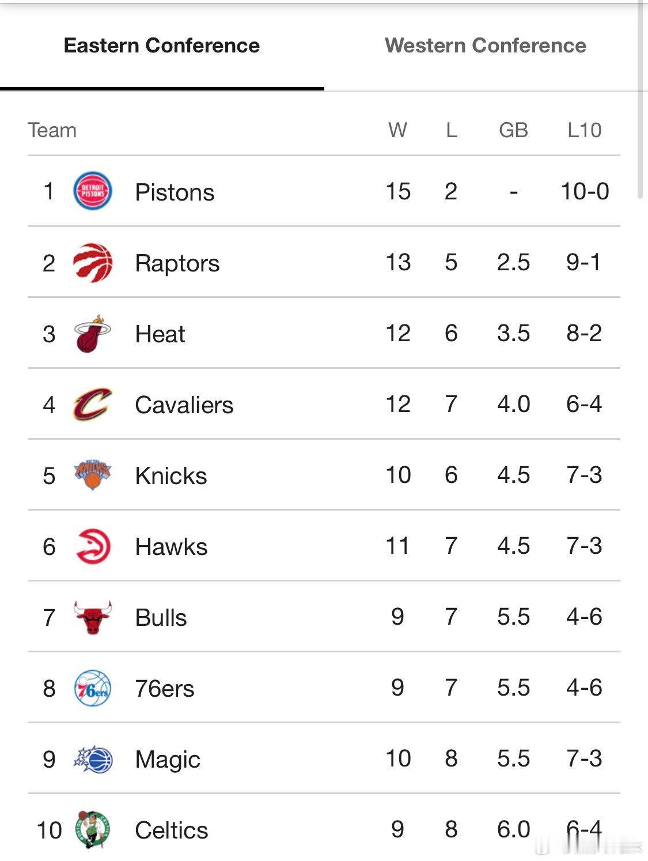The width and height of the screenshot is (648, 861).
Task: Click the Miami Heat logo
Action: click(93, 334)
